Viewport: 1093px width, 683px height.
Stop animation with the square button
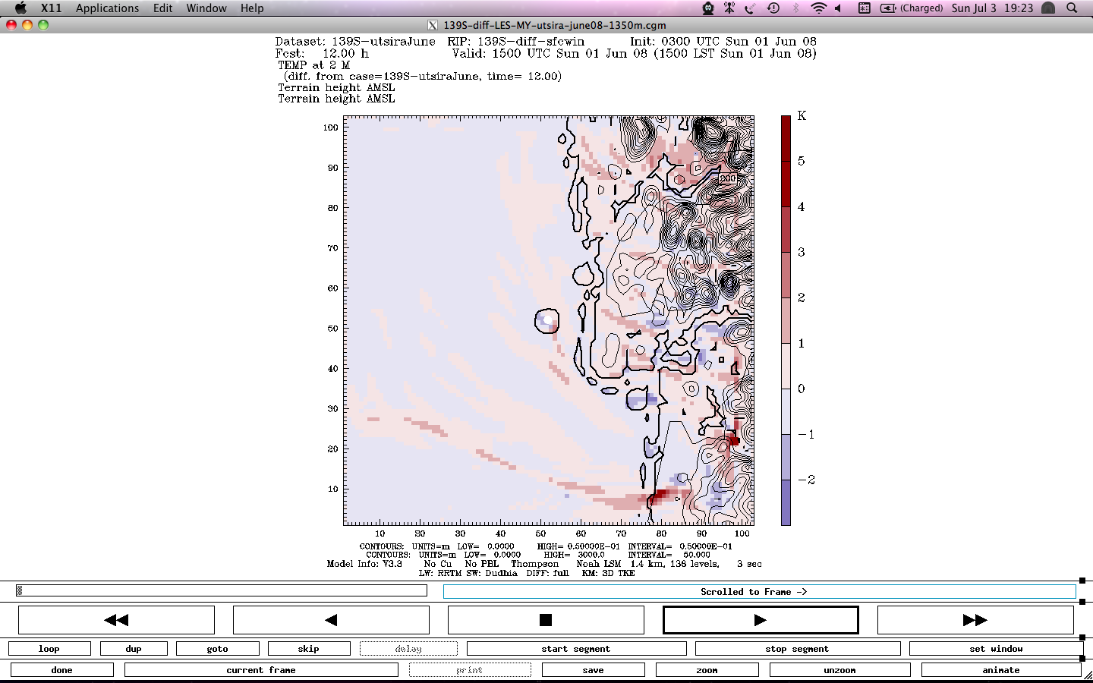546,620
